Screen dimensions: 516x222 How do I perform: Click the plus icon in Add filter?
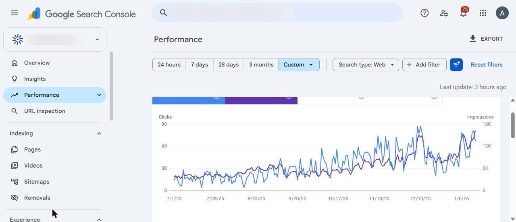(409, 64)
